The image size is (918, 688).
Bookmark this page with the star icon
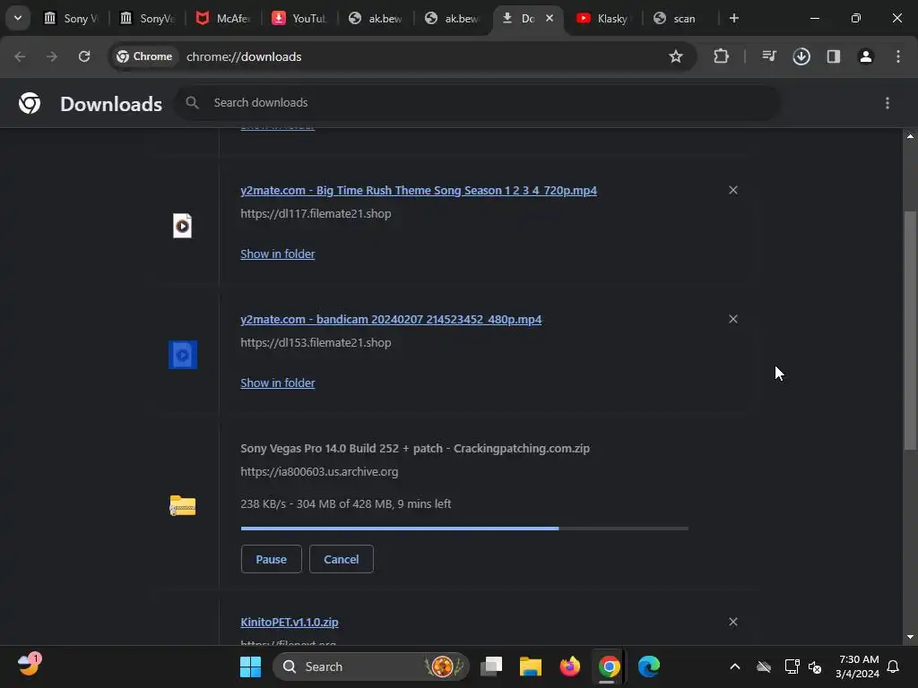676,56
